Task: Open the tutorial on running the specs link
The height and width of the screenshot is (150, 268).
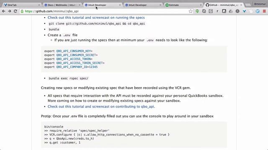Action: 96,17
